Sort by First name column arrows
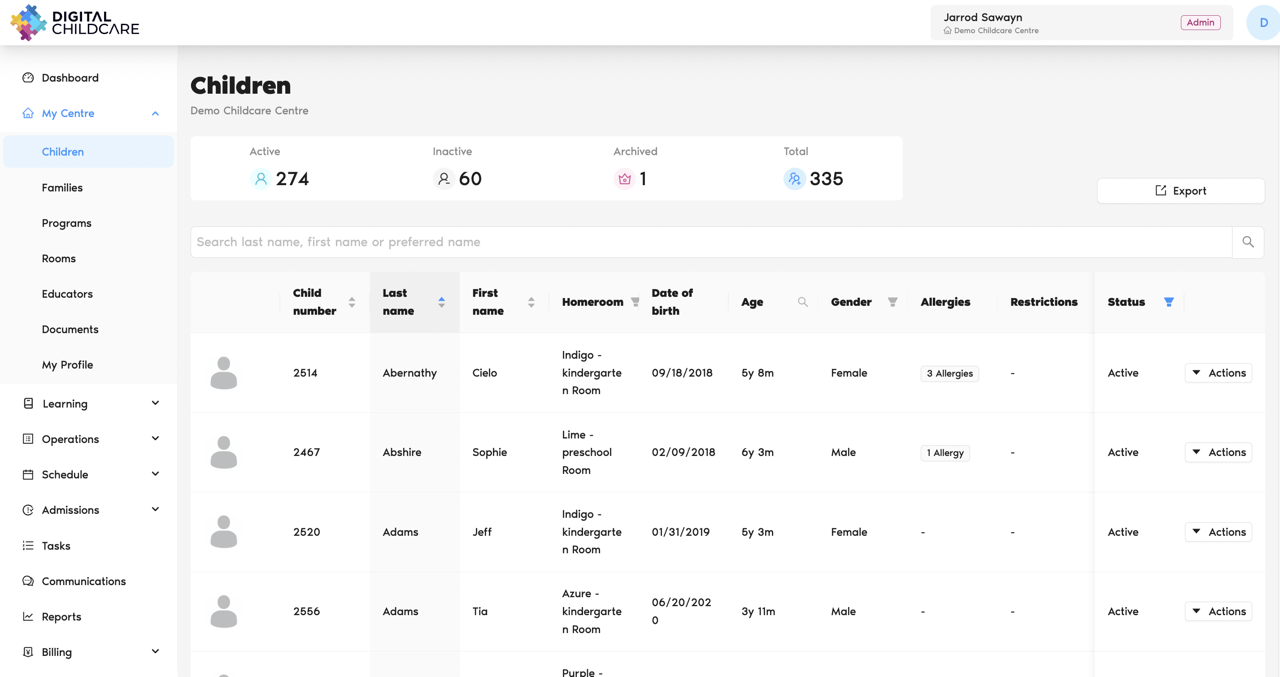1280x677 pixels. [x=531, y=301]
